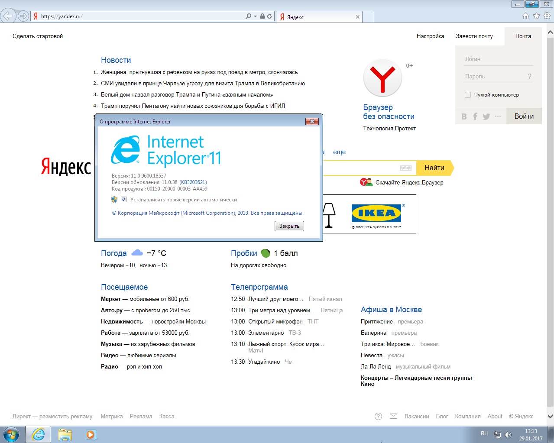This screenshot has width=554, height=443.
Task: Open autocomplete dropdown arrow in address bar
Action: pos(255,16)
